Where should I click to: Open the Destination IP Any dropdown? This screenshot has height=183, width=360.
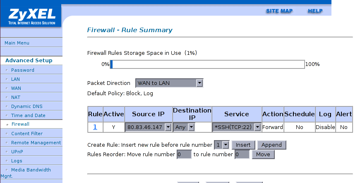(x=184, y=127)
